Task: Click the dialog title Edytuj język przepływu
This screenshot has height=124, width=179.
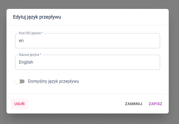Action: [x=37, y=17]
